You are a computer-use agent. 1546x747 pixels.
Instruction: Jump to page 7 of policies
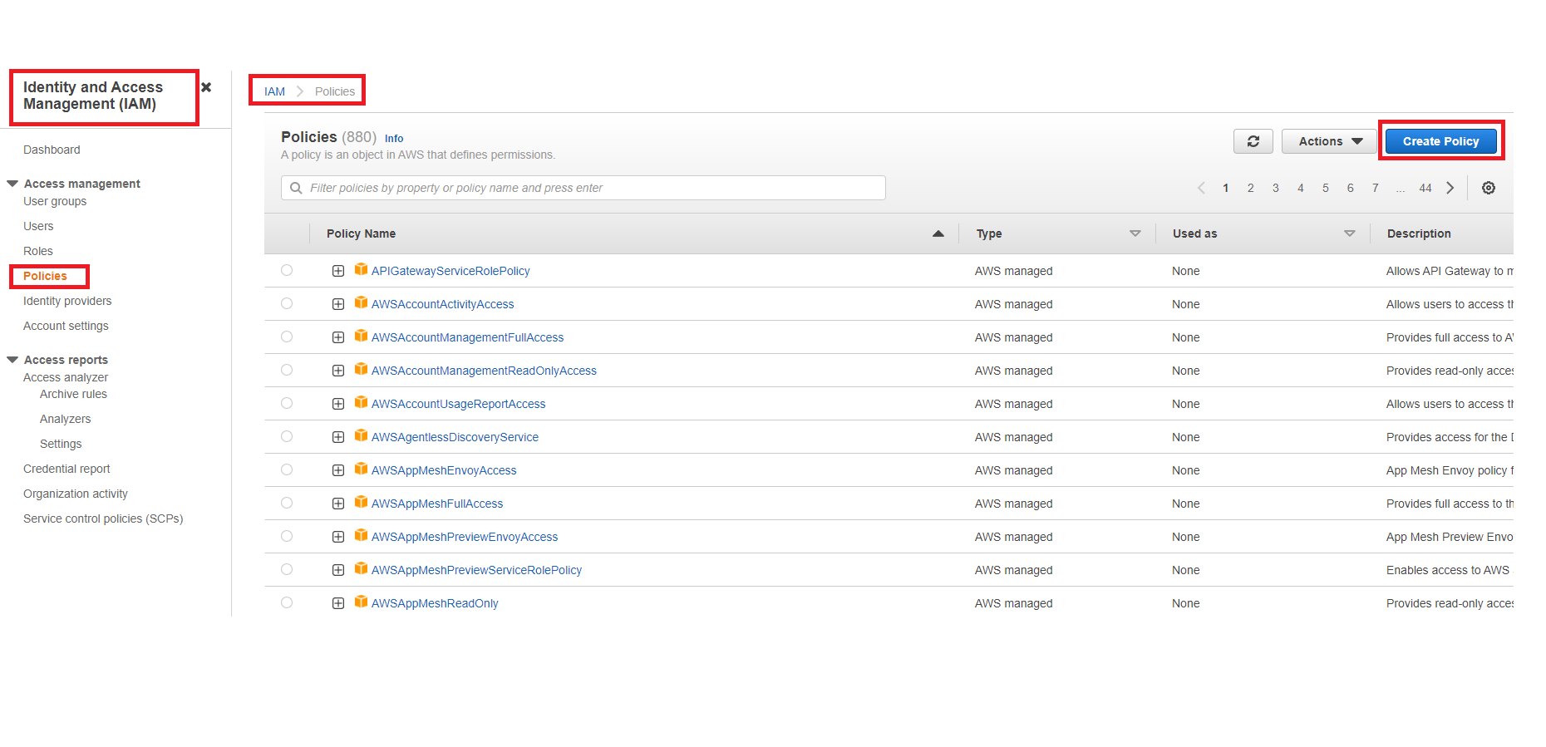[1375, 188]
